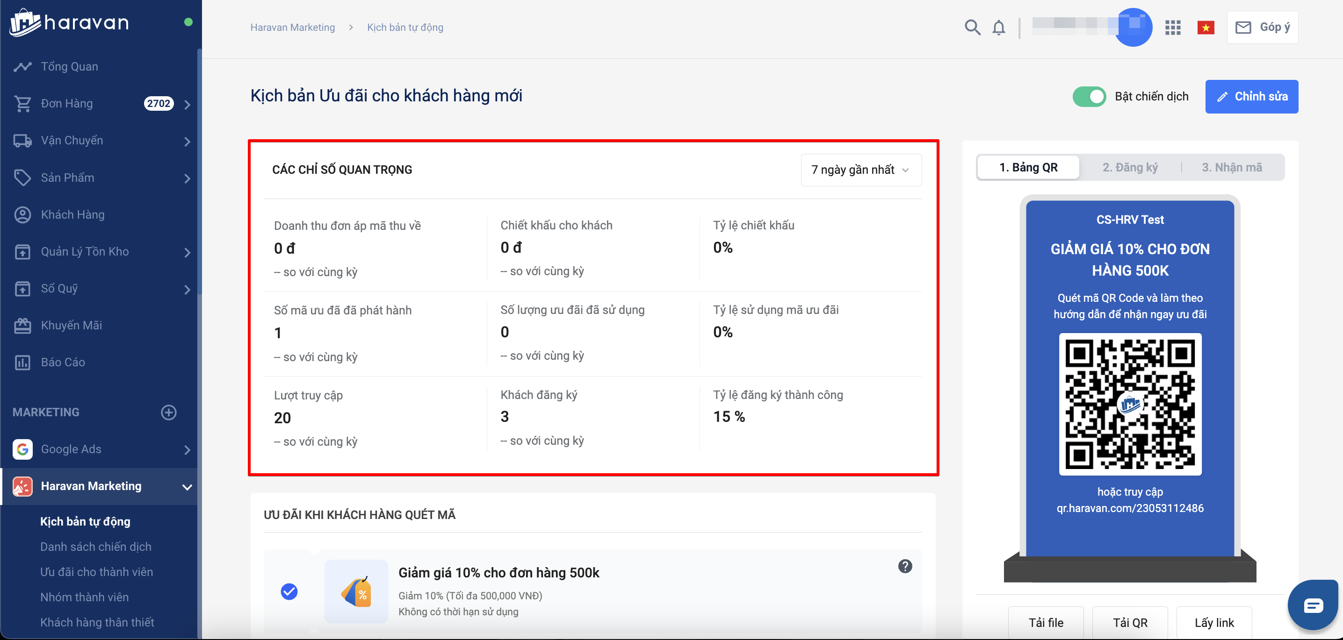
Task: Click the QR code image
Action: click(x=1130, y=404)
